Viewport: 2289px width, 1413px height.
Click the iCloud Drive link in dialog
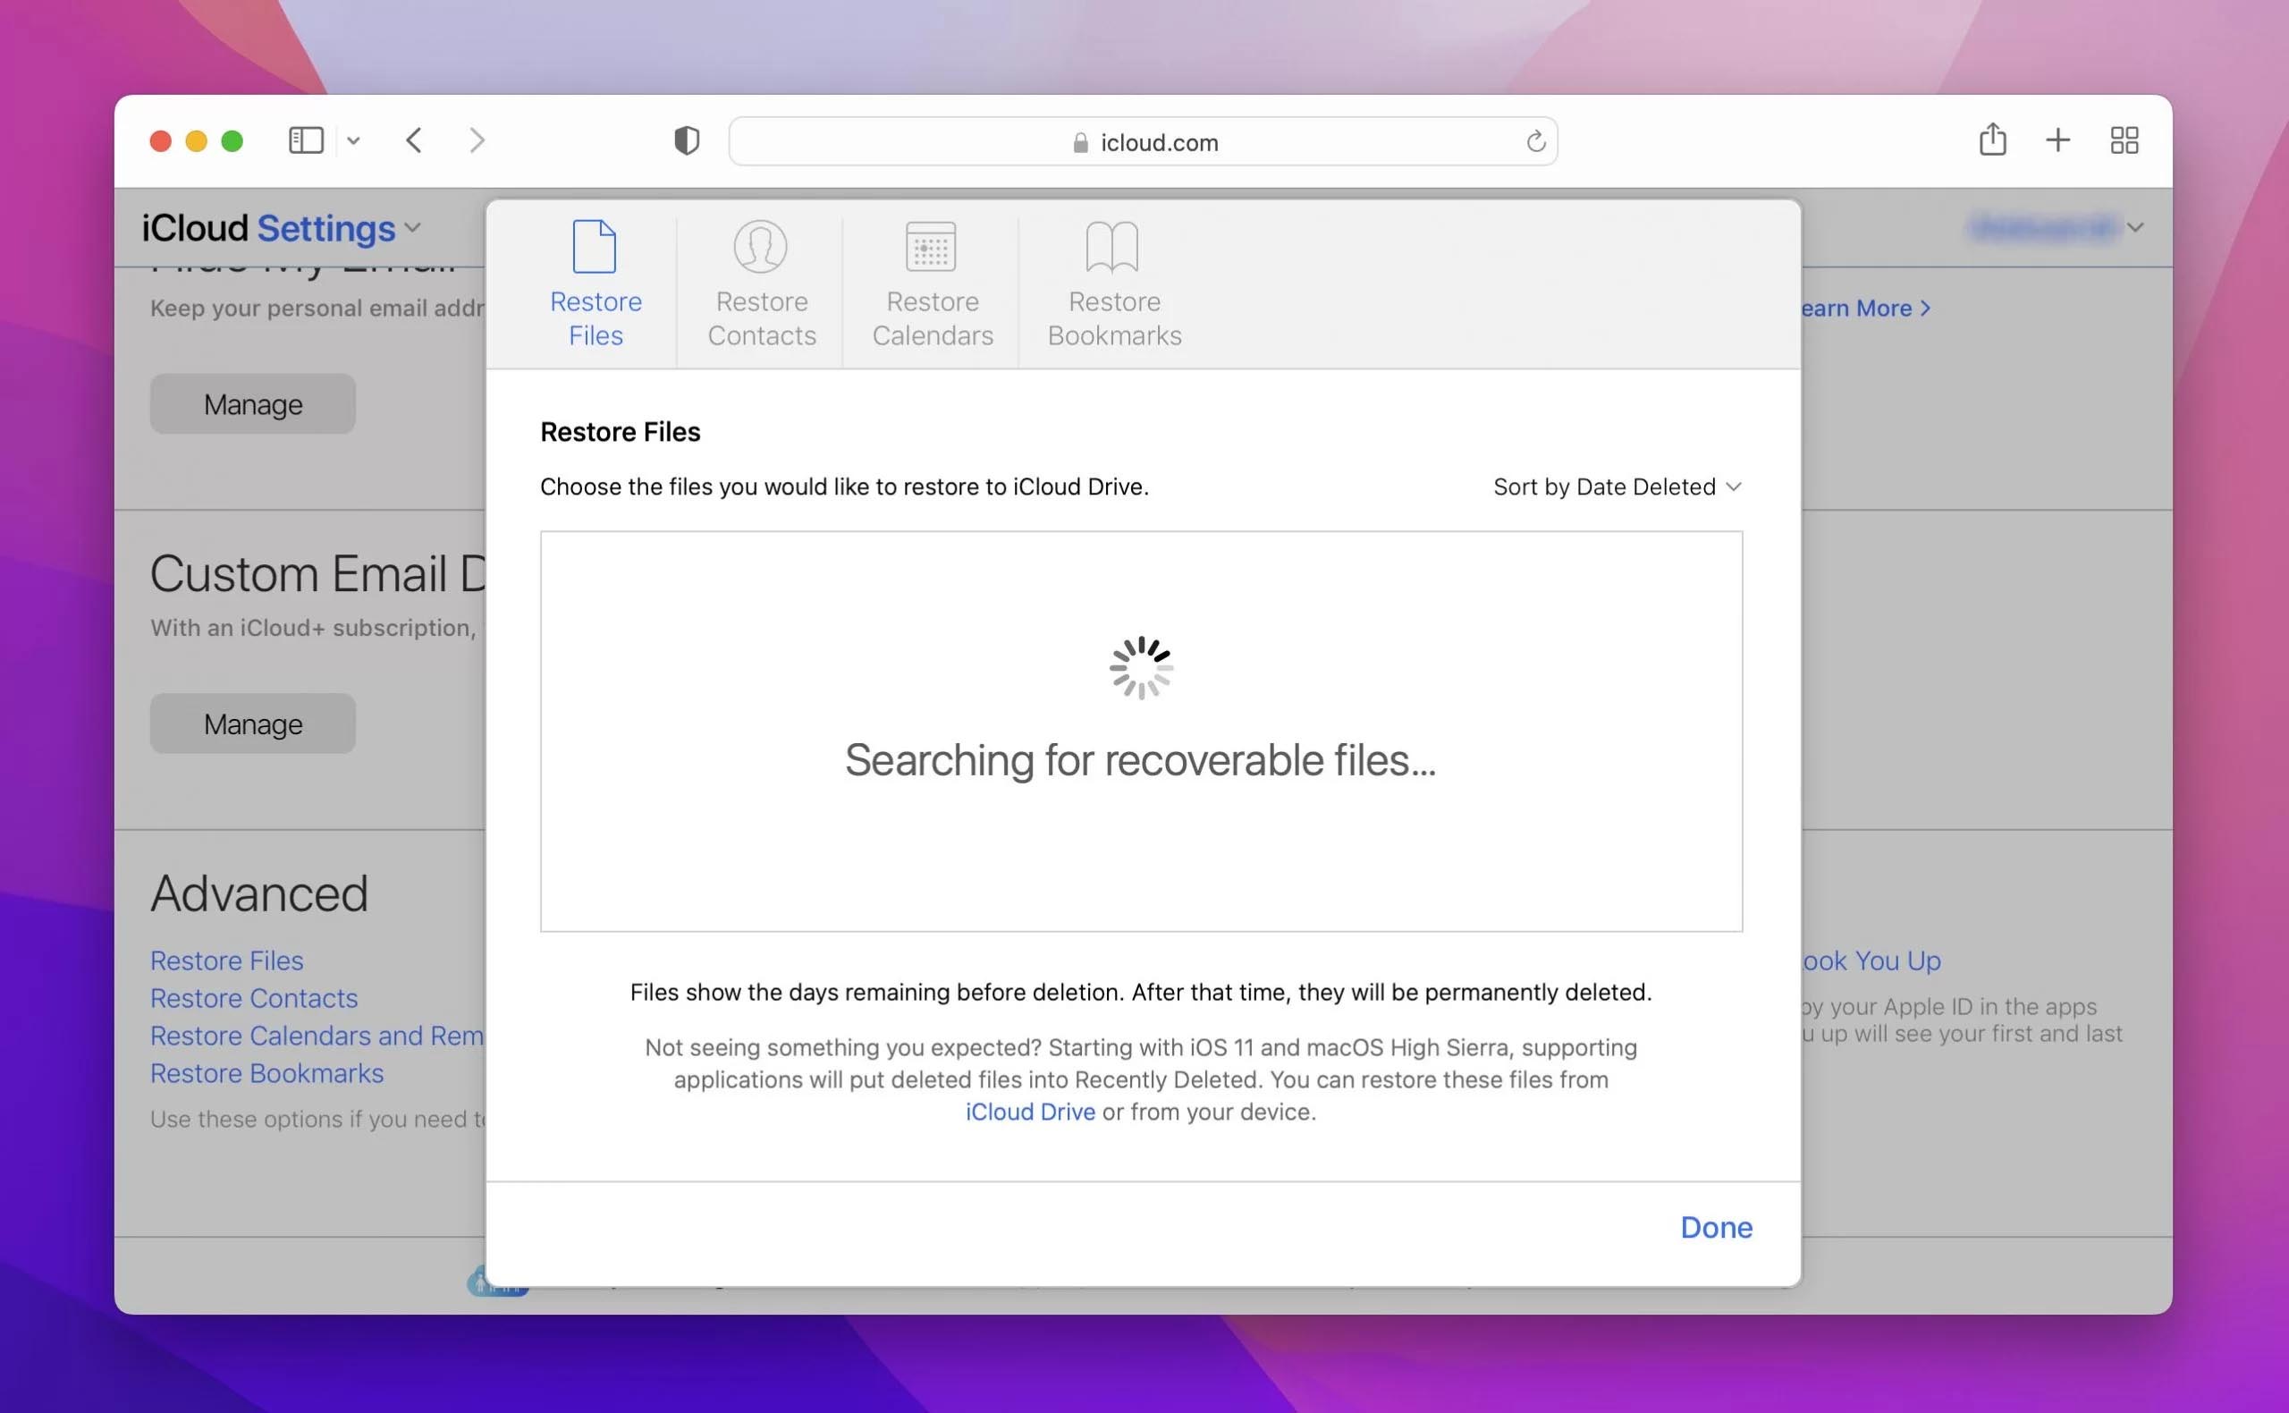click(x=1028, y=1111)
